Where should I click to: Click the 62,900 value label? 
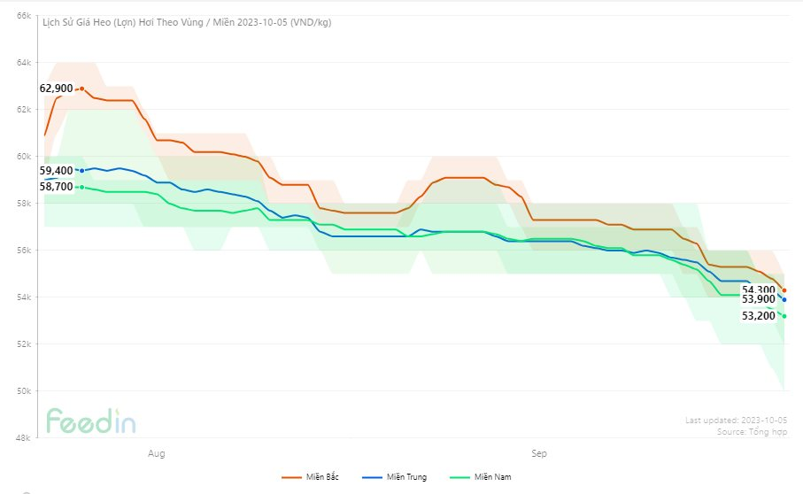pyautogui.click(x=56, y=89)
